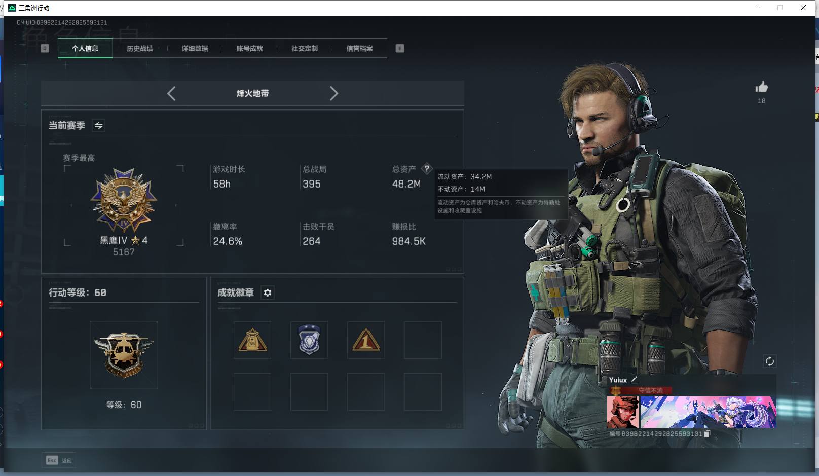
Task: Go to next game mode arrow
Action: (333, 93)
